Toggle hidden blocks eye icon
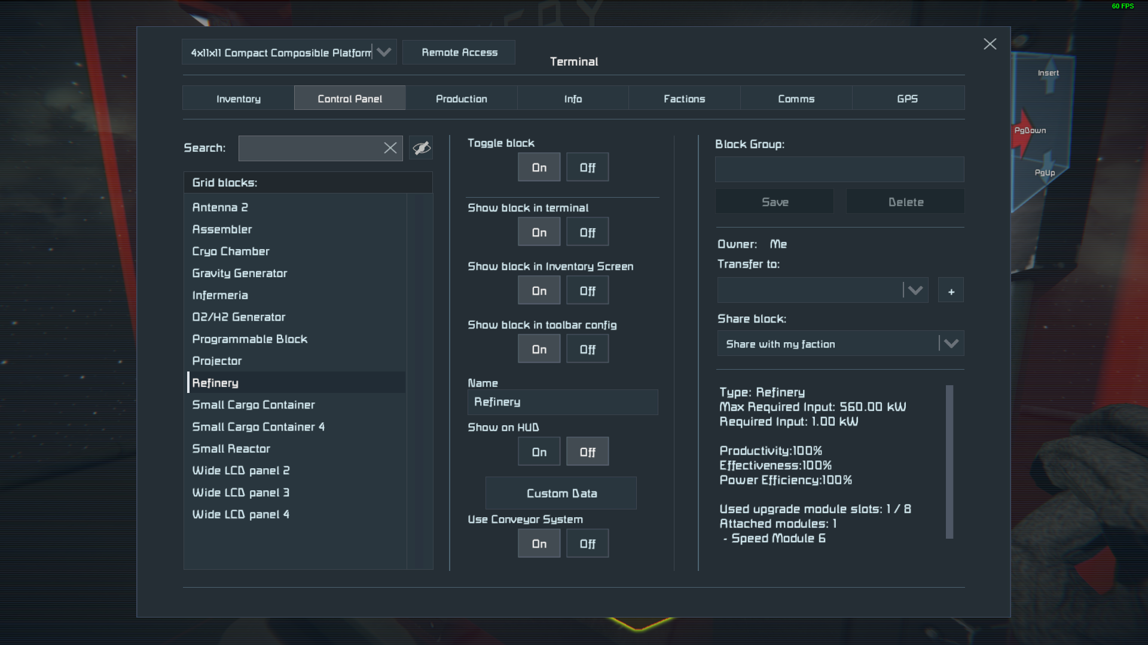Screen dimensions: 1148x645 421,148
